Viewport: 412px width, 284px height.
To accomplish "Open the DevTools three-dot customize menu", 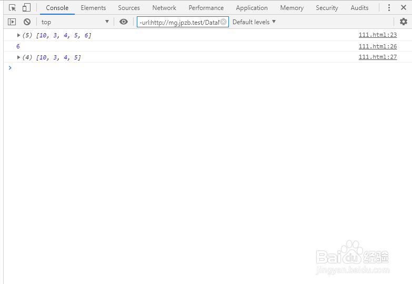I will tap(389, 7).
